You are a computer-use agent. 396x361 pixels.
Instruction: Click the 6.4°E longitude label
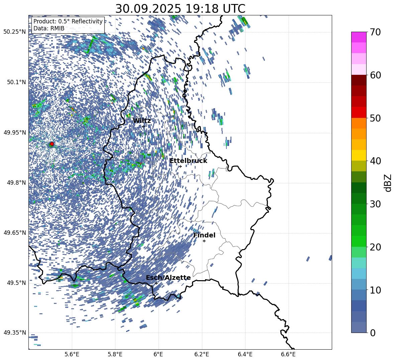[245, 355]
